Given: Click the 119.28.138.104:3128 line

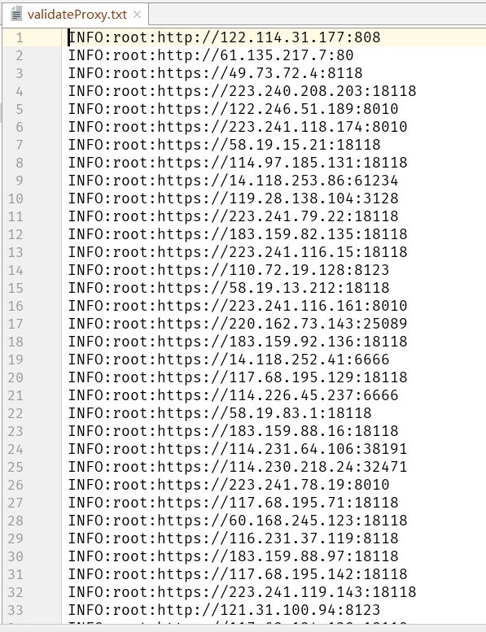Looking at the screenshot, I should tap(233, 198).
